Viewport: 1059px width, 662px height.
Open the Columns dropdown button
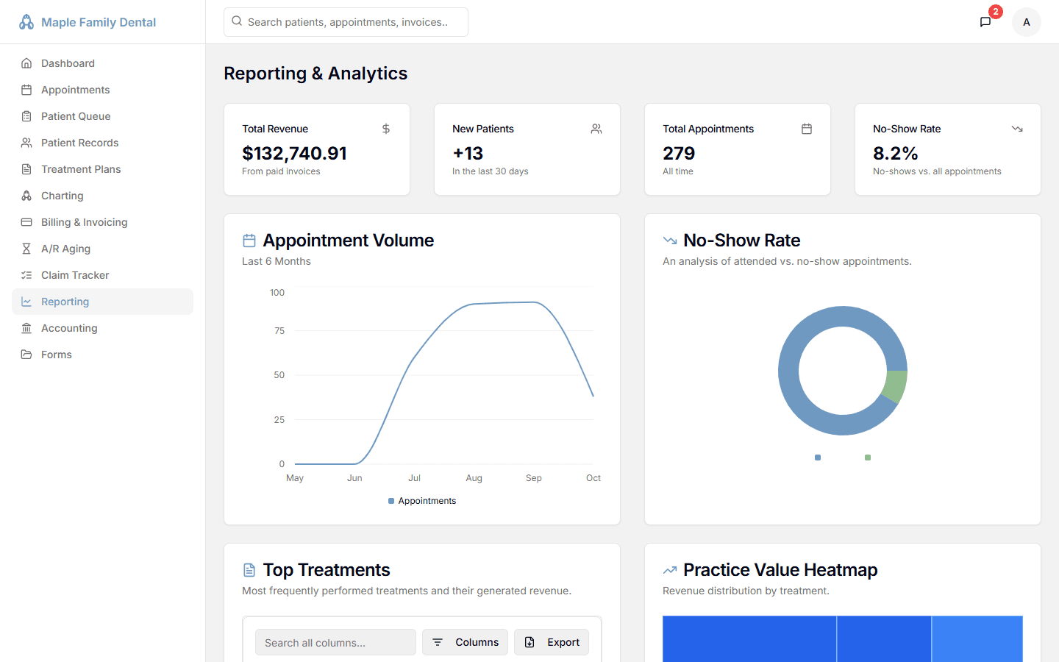click(465, 642)
